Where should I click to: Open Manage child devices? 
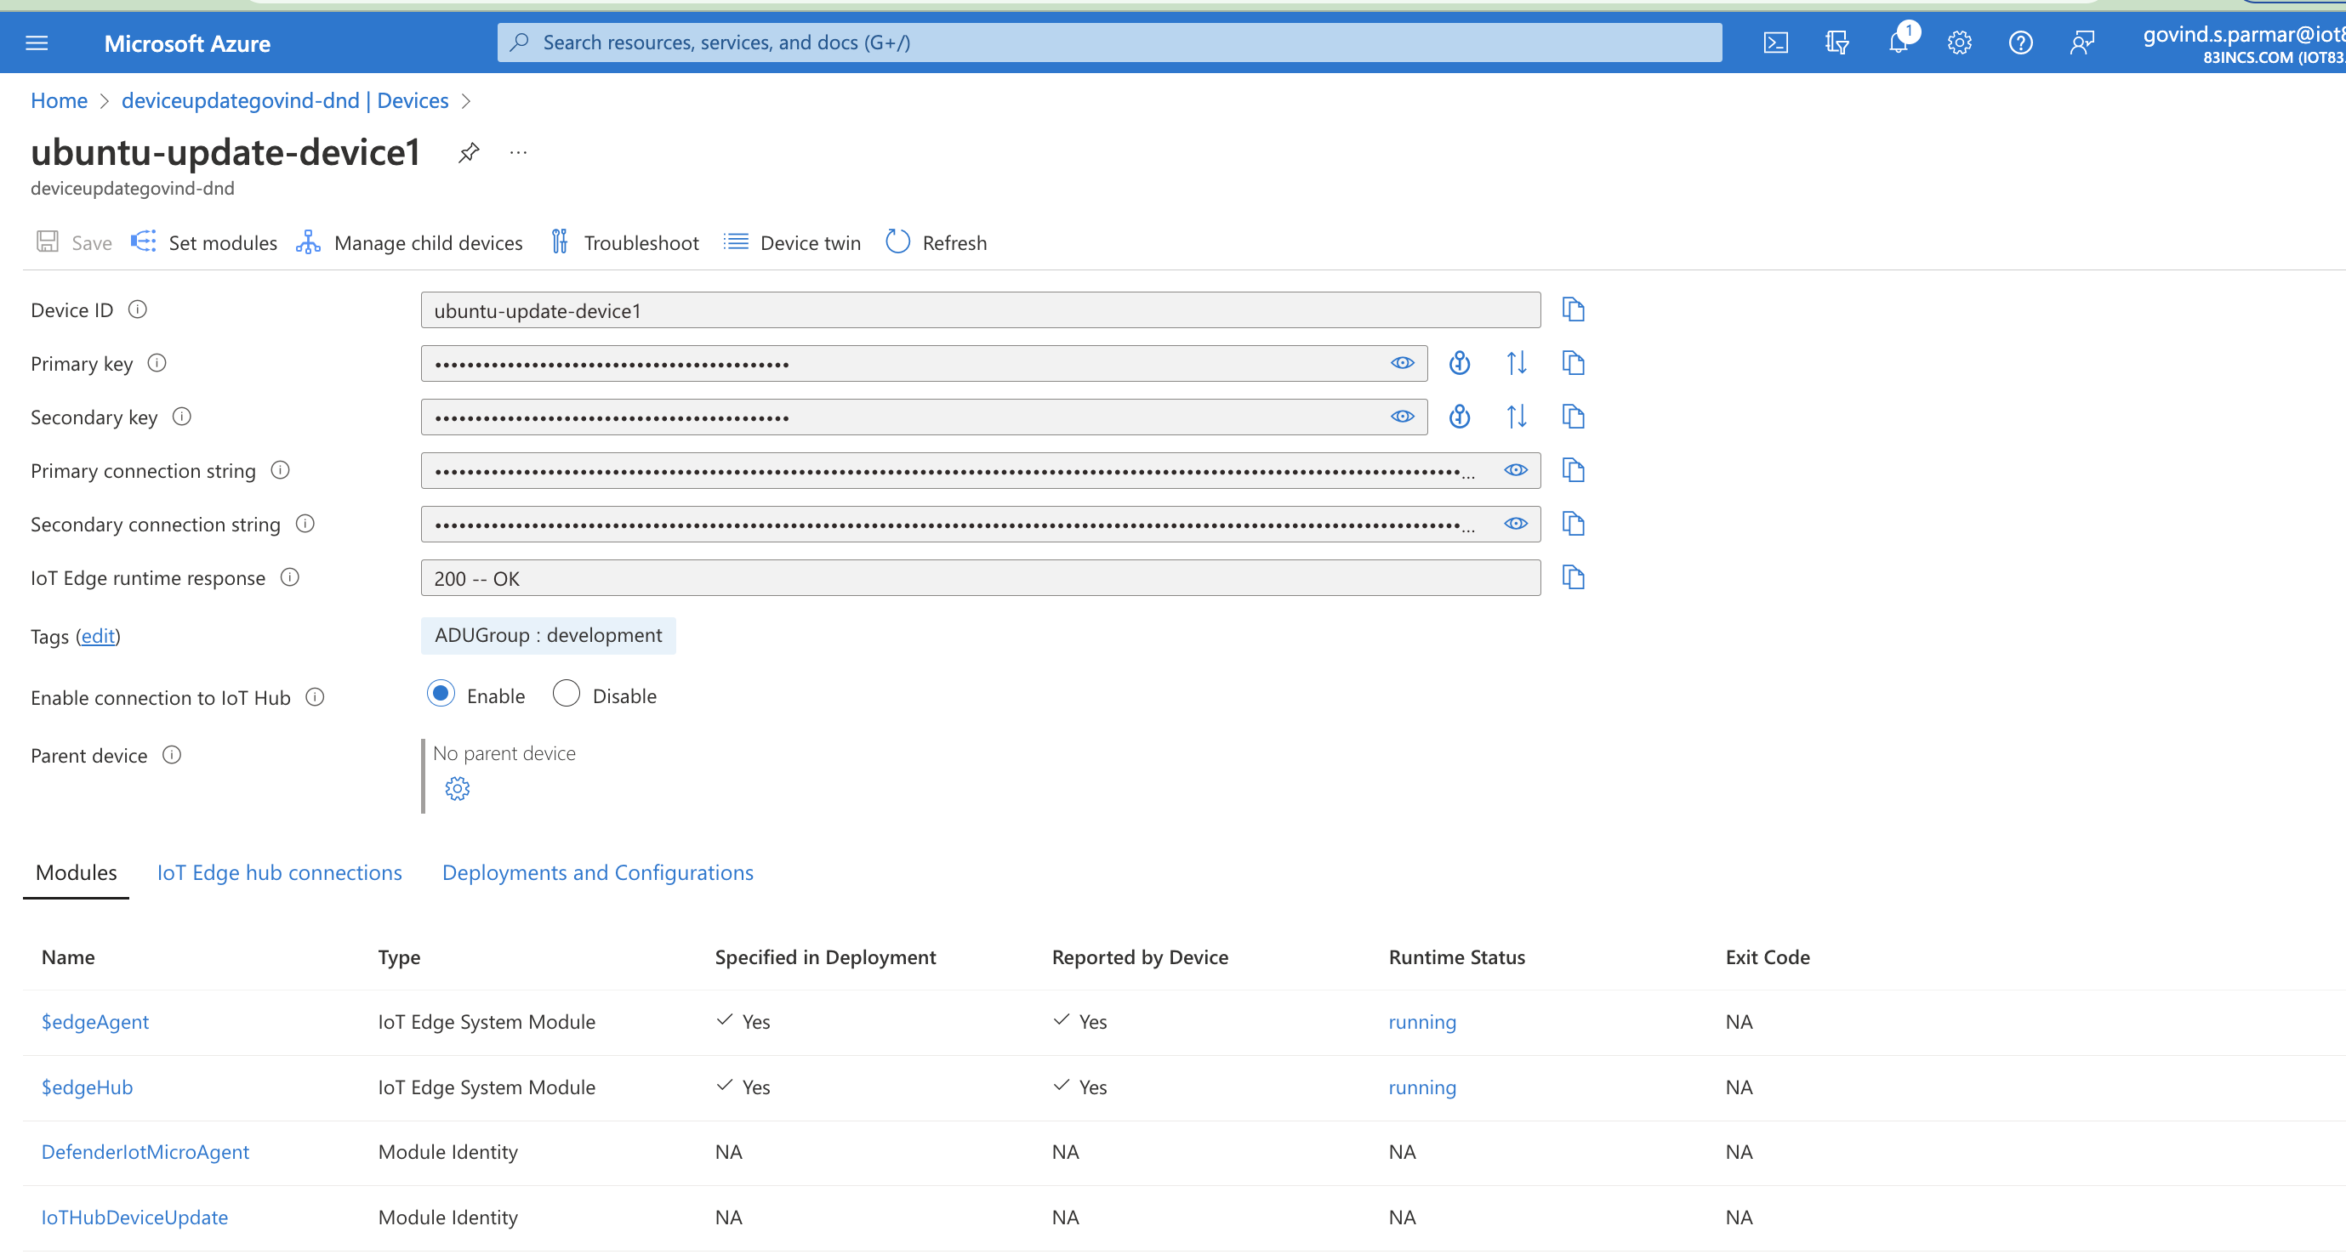[410, 242]
